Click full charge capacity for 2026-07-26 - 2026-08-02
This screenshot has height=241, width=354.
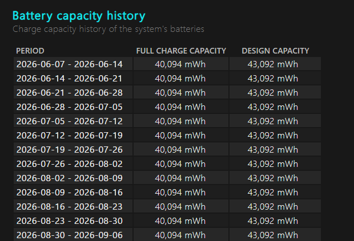pos(180,164)
